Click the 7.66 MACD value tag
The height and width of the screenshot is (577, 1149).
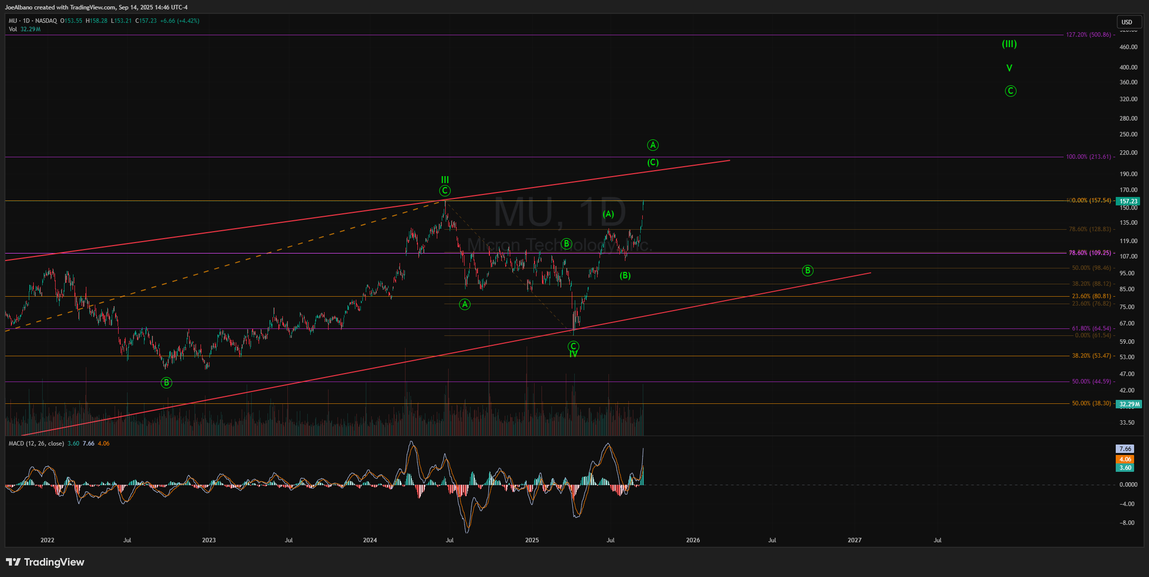(x=1125, y=449)
